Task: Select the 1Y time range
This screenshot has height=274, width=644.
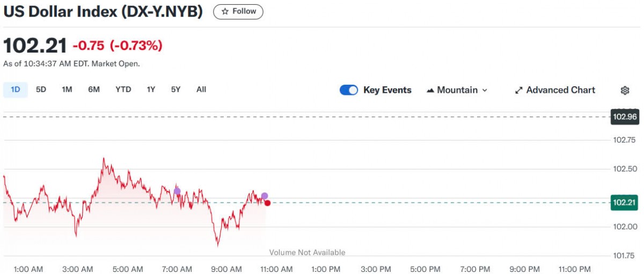Action: pos(151,90)
